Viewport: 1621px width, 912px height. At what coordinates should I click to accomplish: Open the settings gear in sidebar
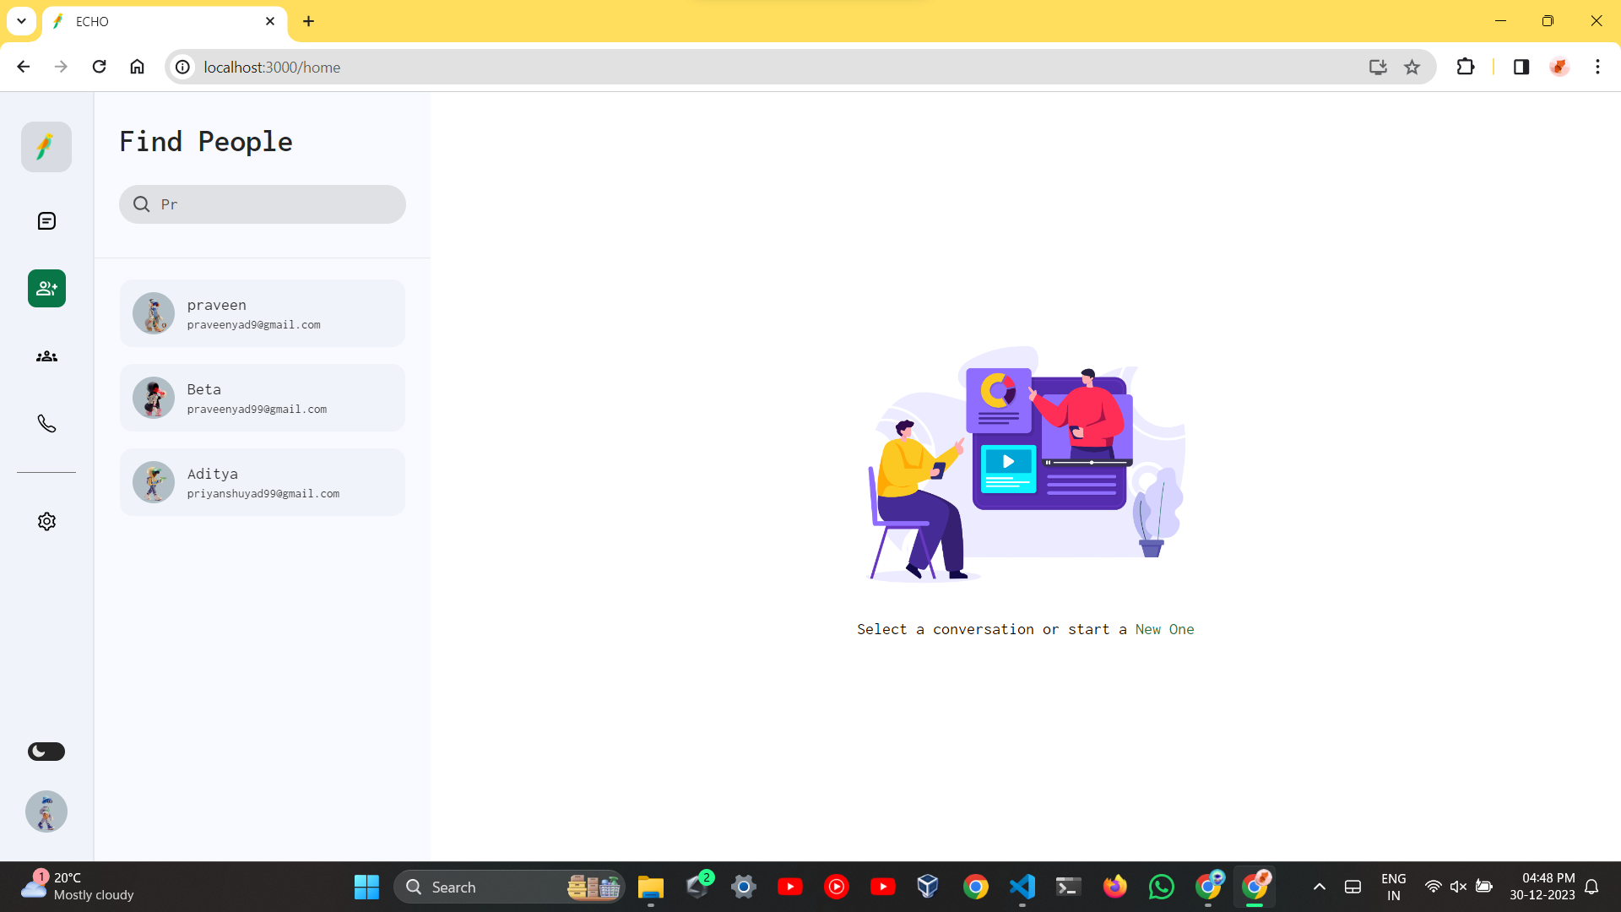(x=46, y=522)
